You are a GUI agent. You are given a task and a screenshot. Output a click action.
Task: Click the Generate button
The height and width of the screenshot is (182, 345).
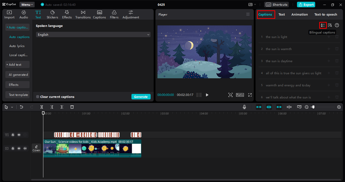point(141,97)
